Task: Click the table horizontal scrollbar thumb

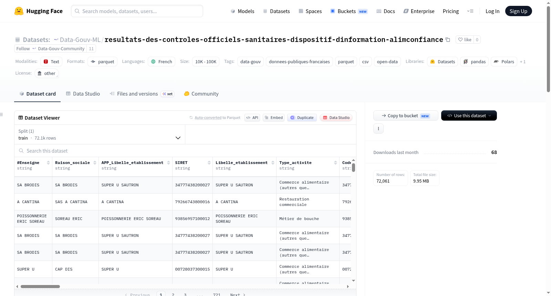Action: pyautogui.click(x=40, y=286)
